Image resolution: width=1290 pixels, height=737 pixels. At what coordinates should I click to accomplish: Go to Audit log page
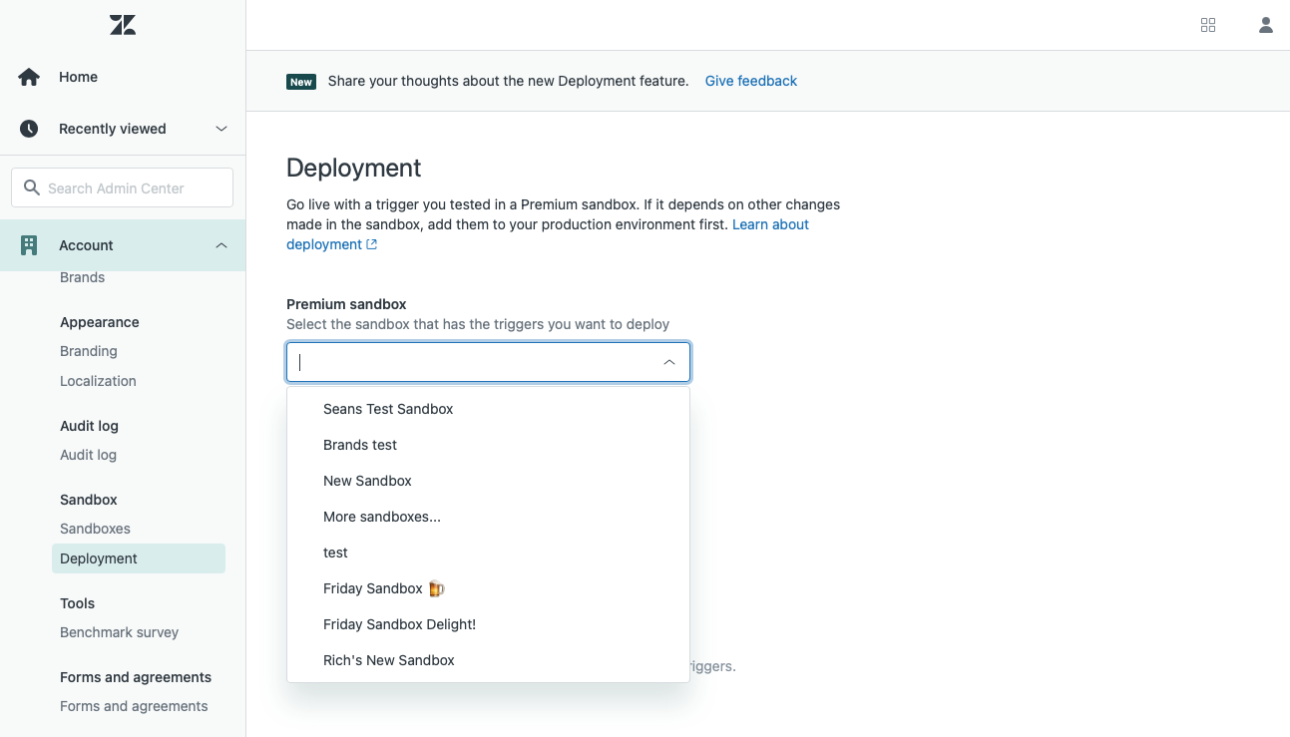88,455
